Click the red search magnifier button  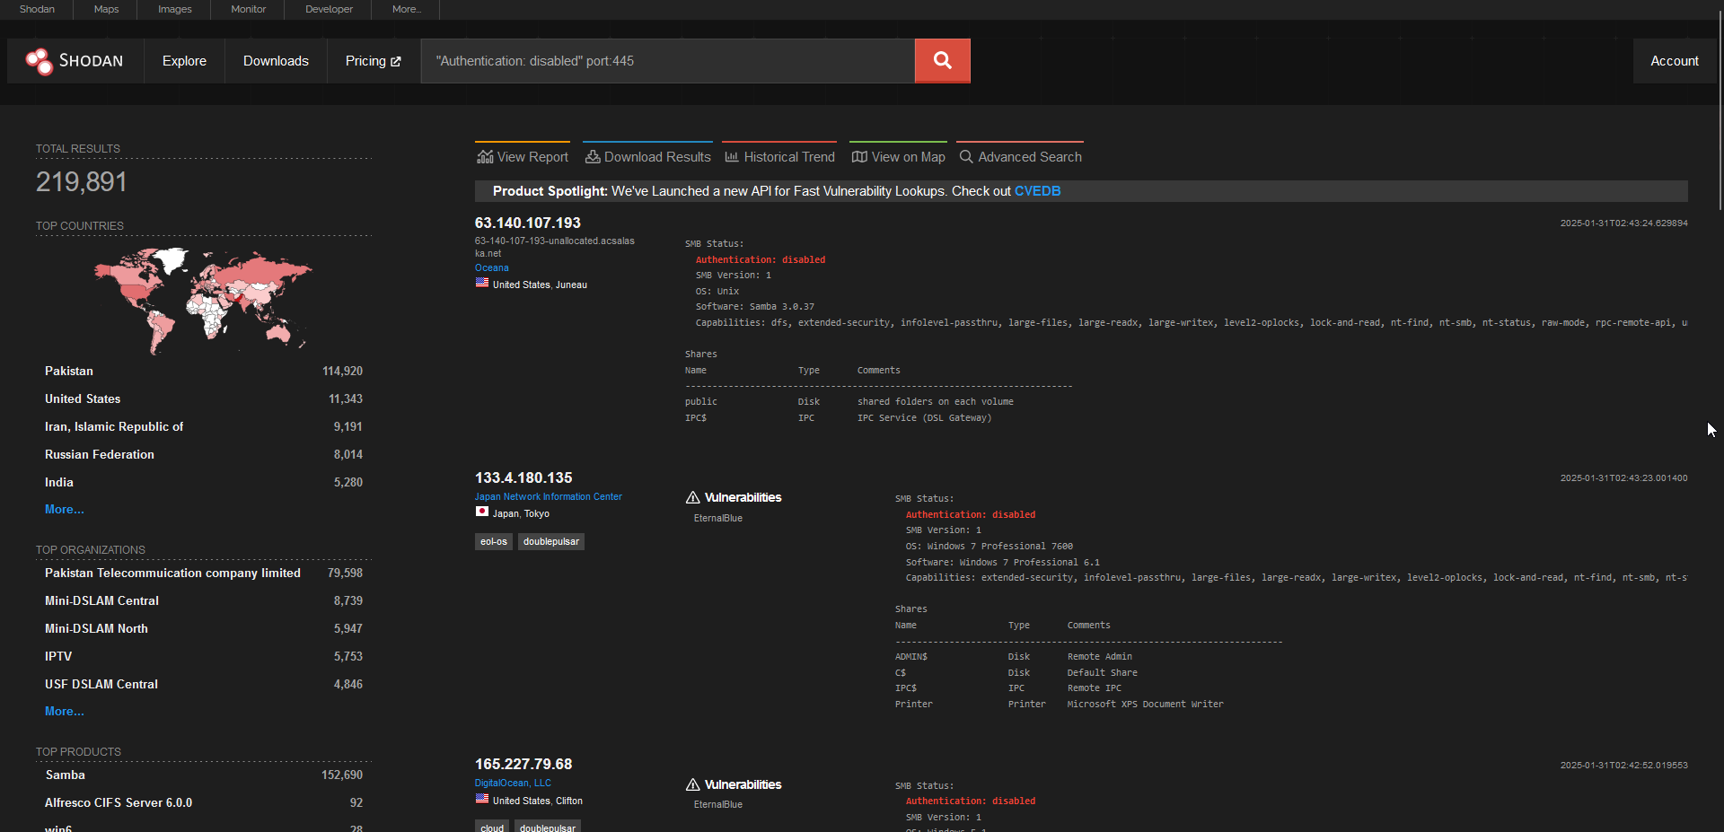pyautogui.click(x=942, y=60)
